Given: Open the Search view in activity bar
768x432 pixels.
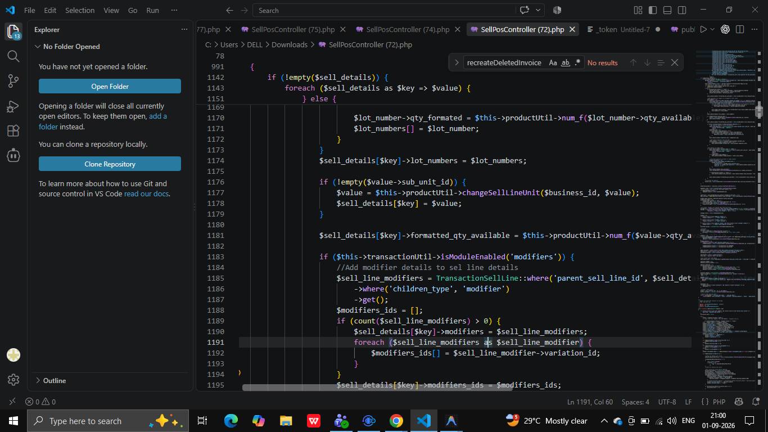Looking at the screenshot, I should coord(13,56).
